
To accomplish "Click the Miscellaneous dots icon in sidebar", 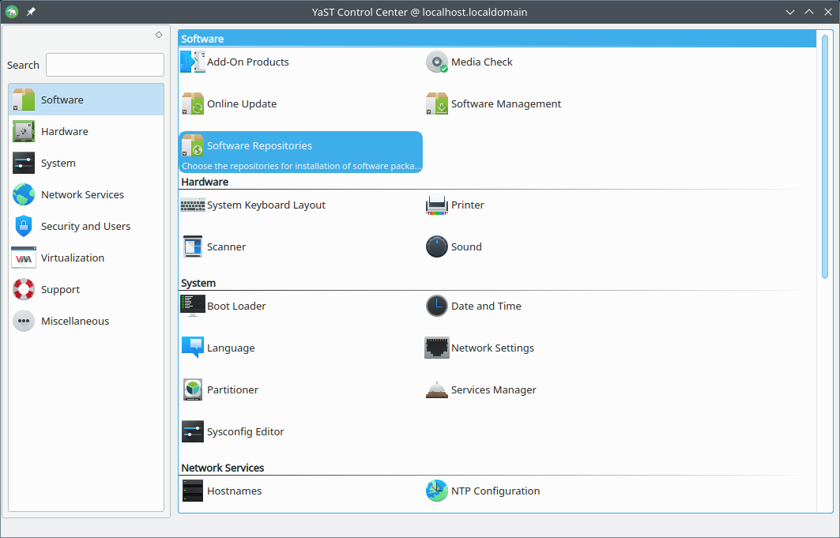I will [24, 321].
